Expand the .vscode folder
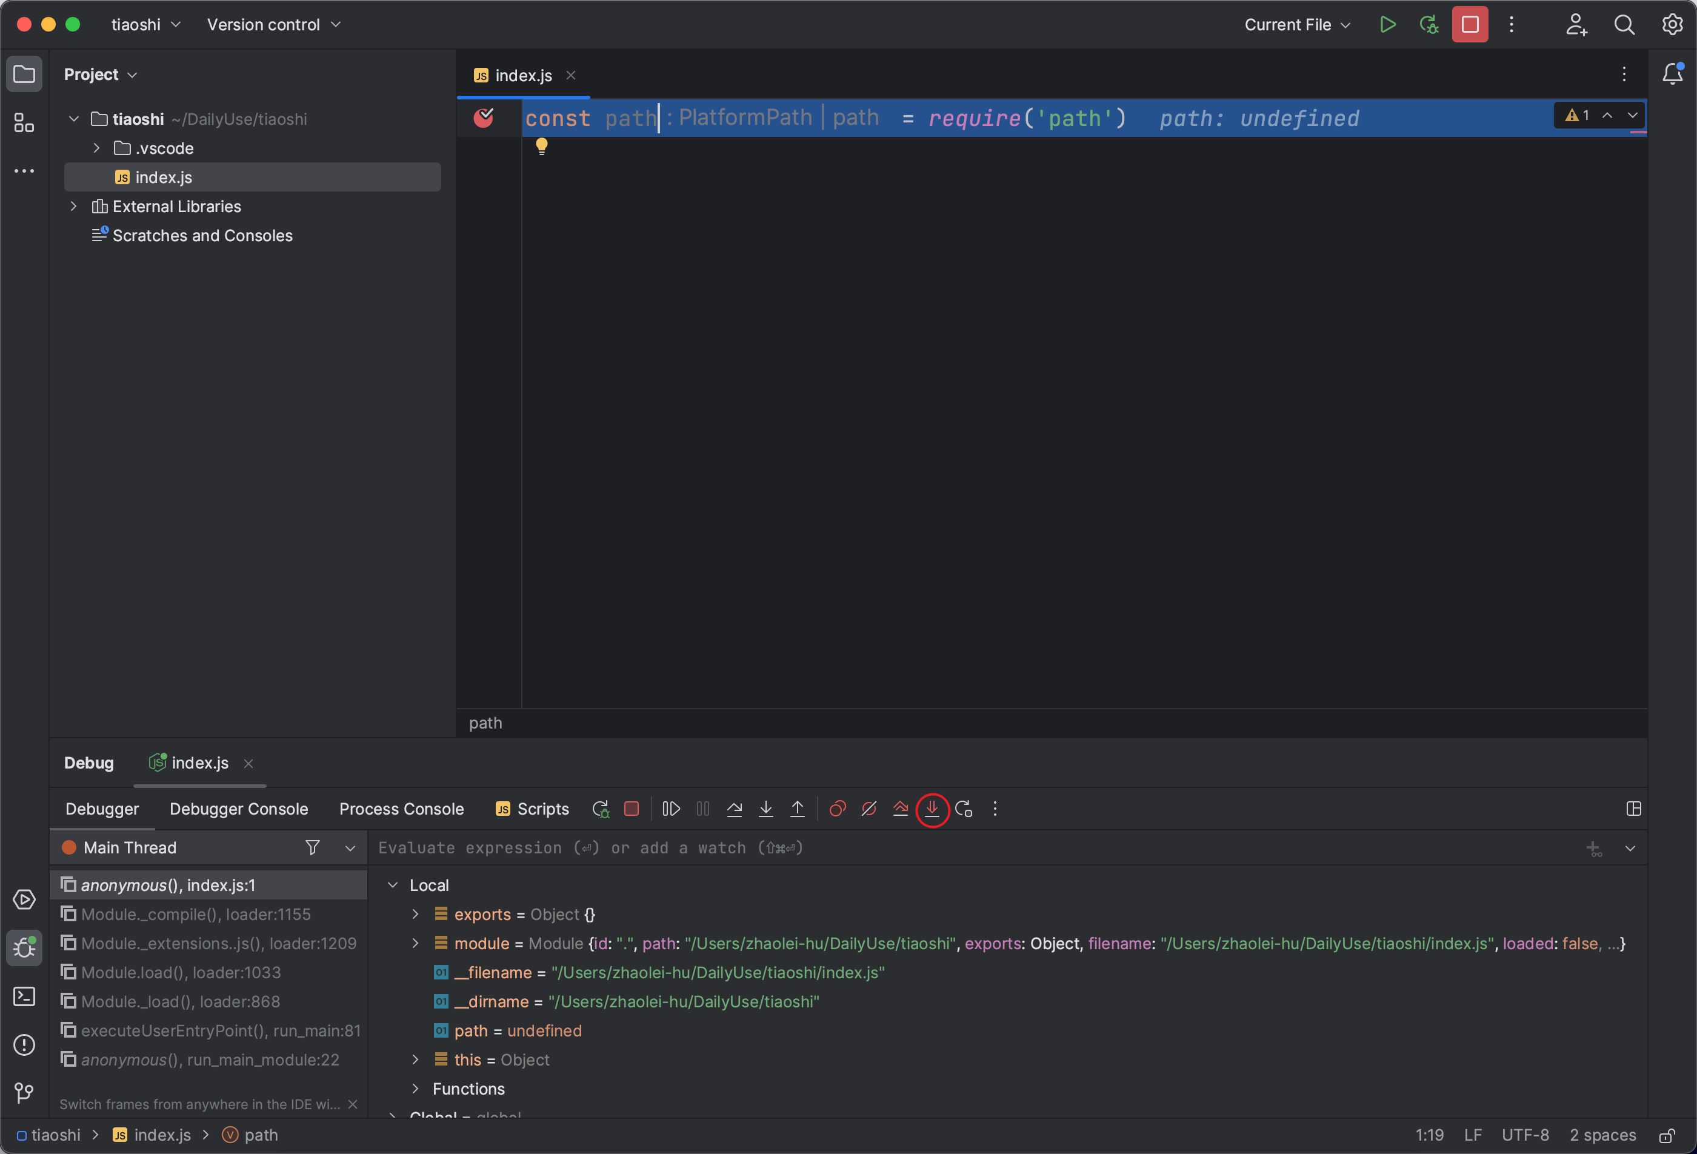 [x=96, y=148]
